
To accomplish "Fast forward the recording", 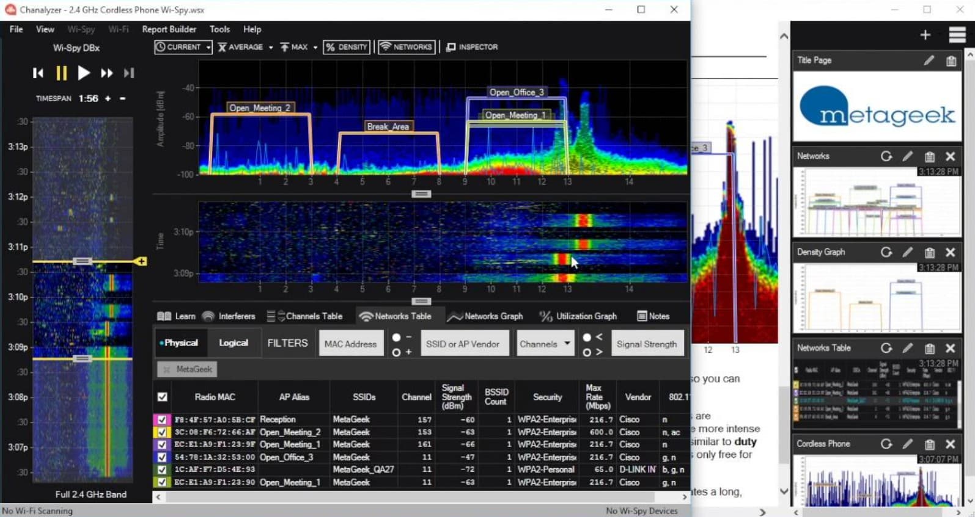I will (106, 73).
